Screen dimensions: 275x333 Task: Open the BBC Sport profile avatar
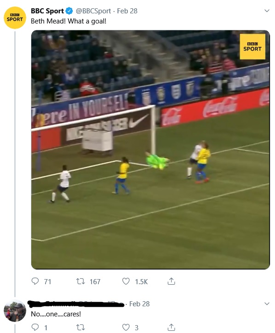pyautogui.click(x=15, y=18)
